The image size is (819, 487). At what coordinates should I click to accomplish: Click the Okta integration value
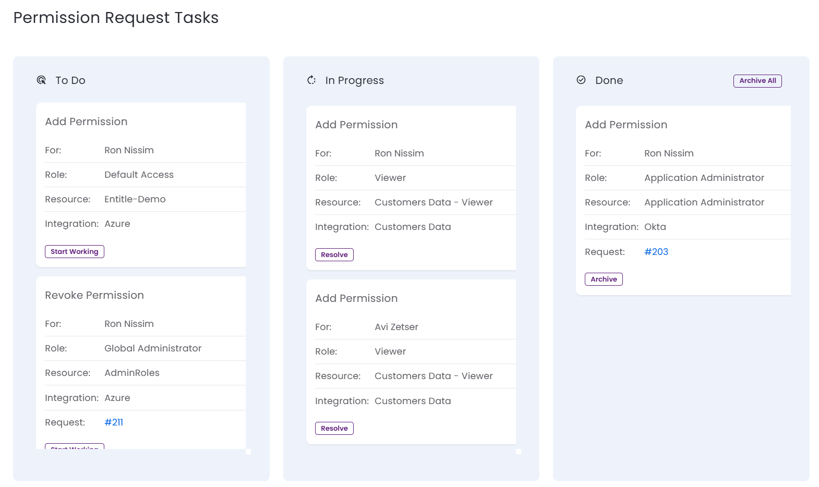coord(655,227)
